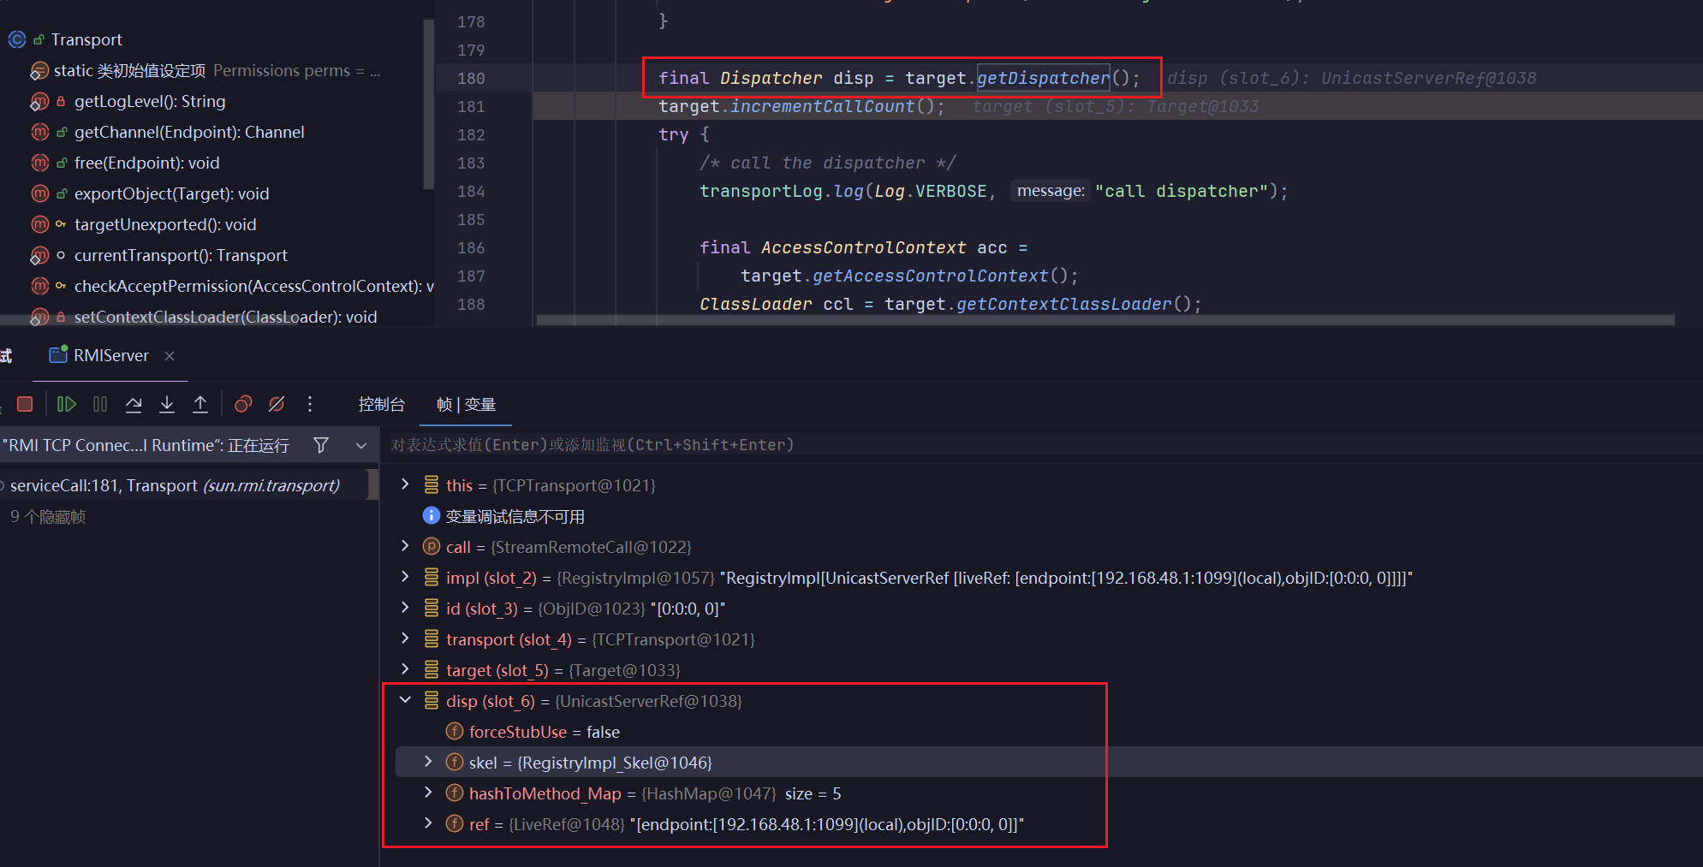The image size is (1703, 867).
Task: Close the RMIServer debug tab
Action: click(x=170, y=356)
